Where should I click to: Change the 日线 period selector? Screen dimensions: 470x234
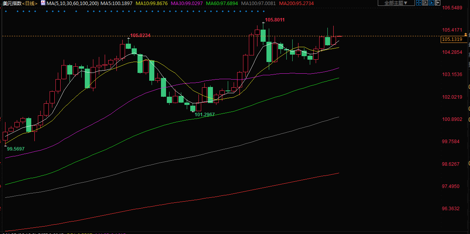coord(30,4)
